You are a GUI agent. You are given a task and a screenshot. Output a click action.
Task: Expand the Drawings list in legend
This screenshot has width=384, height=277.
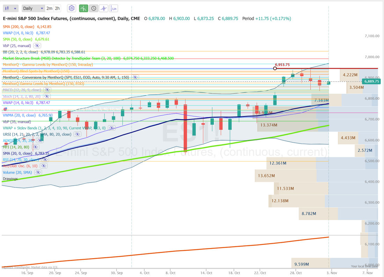pos(10,179)
